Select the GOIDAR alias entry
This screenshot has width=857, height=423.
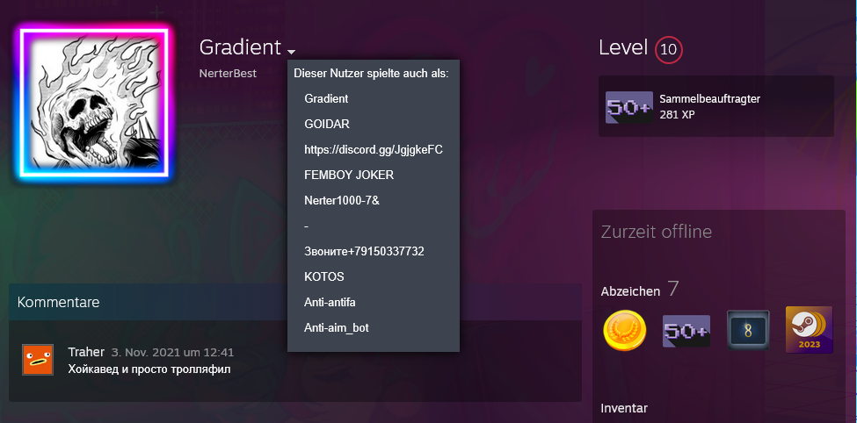327,125
